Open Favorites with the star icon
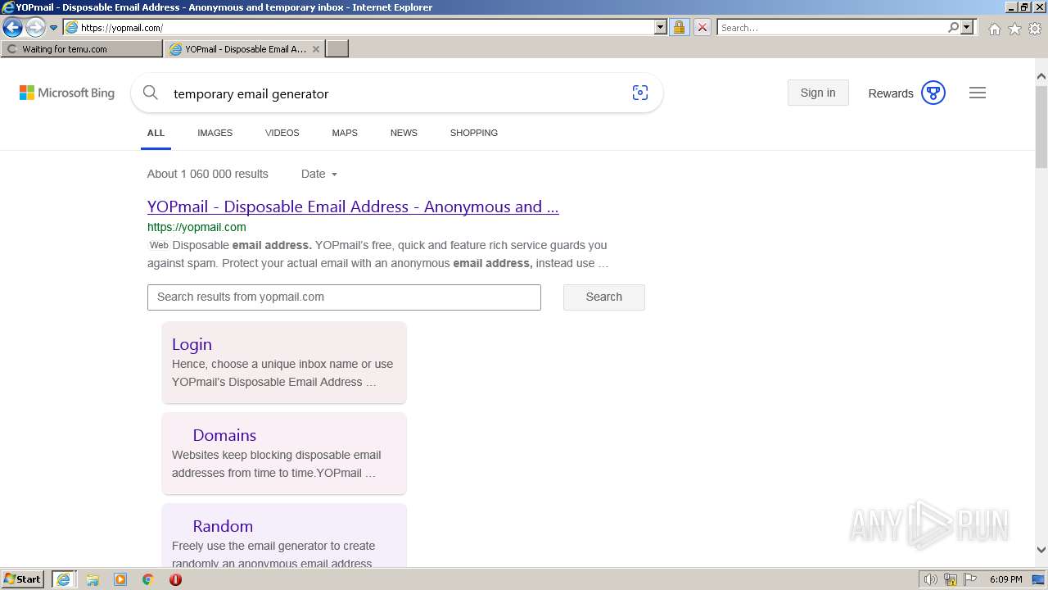Viewport: 1048px width, 590px height. pyautogui.click(x=1014, y=29)
